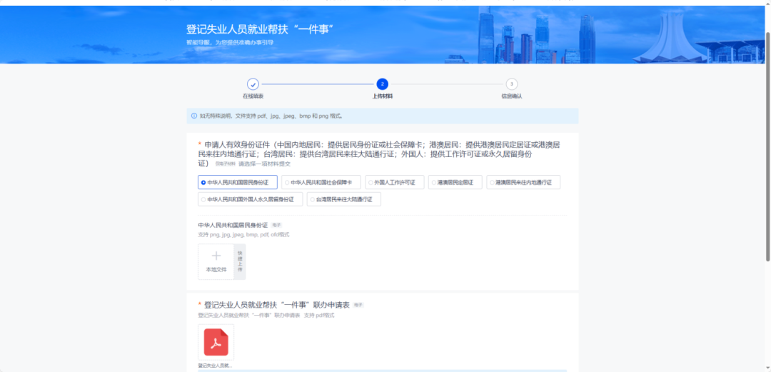Select 中华人民共和国居民身份证 radio option
The width and height of the screenshot is (771, 372).
pos(238,182)
